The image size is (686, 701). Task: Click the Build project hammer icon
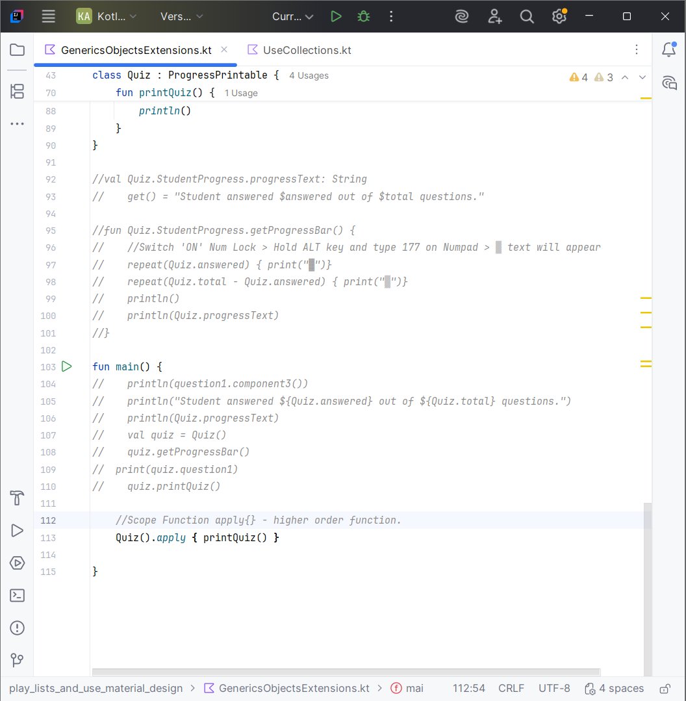click(x=18, y=498)
